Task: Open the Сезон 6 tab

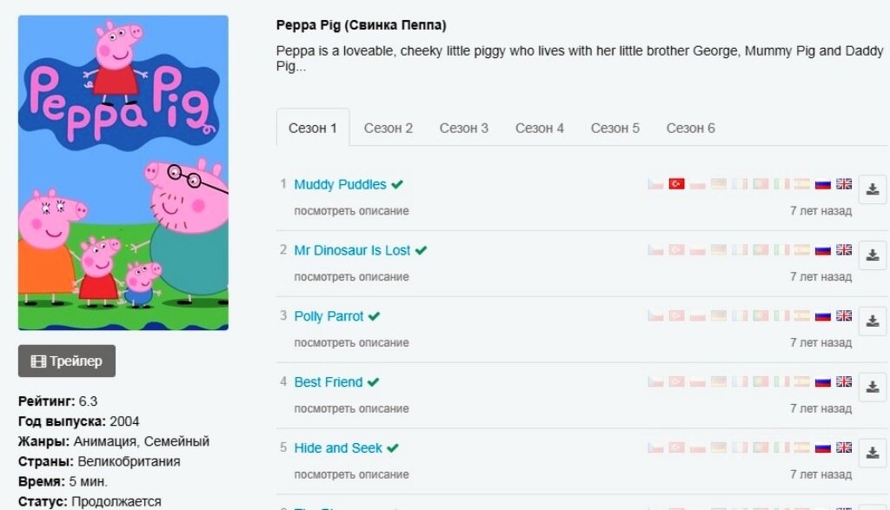Action: point(691,129)
